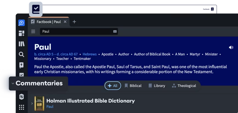Click the Martyr tag
The width and height of the screenshot is (238, 113).
(x=195, y=54)
